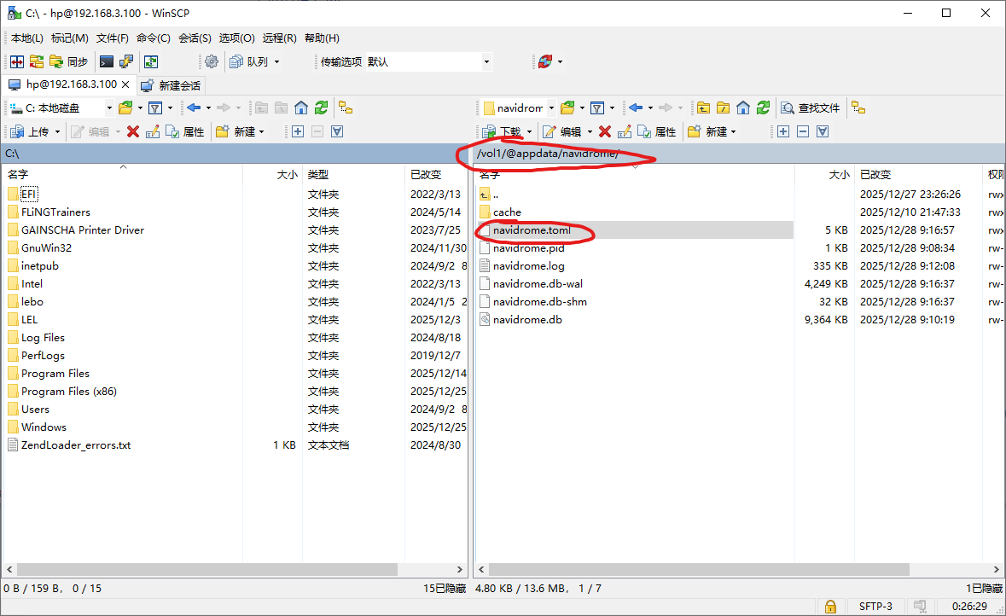Click the Compare Directories icon
Image resolution: width=1006 pixels, height=616 pixels.
[x=17, y=61]
